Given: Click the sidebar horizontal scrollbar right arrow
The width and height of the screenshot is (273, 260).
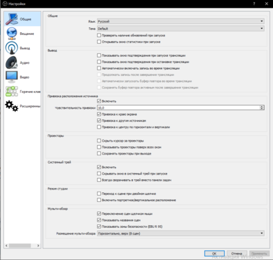Looking at the screenshot, I should [x=38, y=246].
